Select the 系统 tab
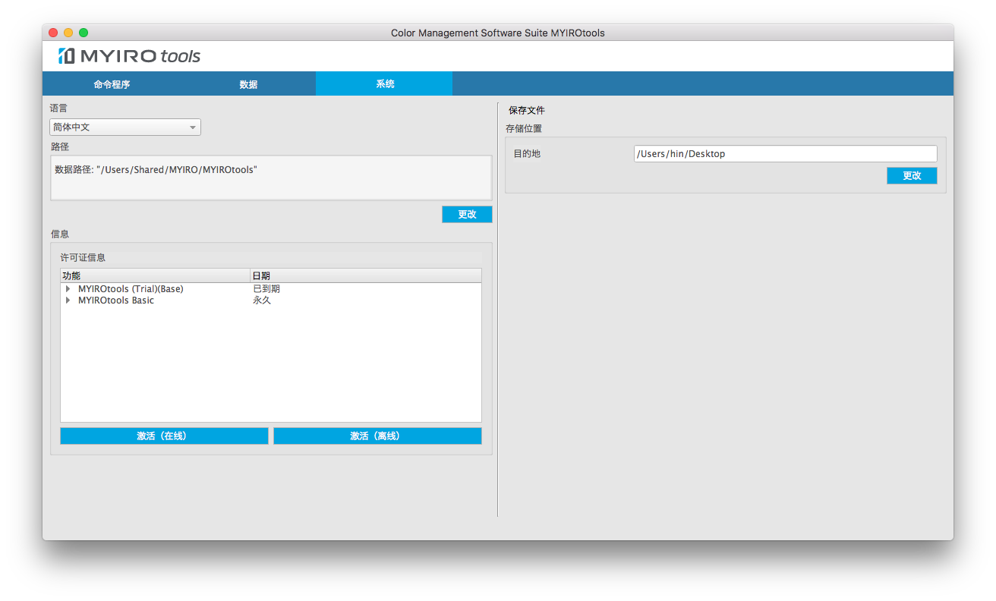 [385, 84]
